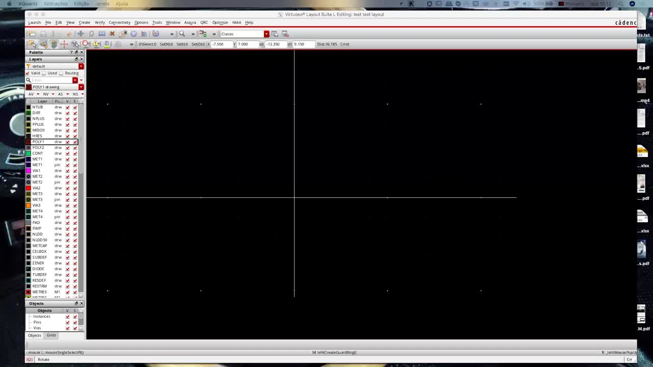Click the Layer column header
The width and height of the screenshot is (653, 367).
point(42,101)
